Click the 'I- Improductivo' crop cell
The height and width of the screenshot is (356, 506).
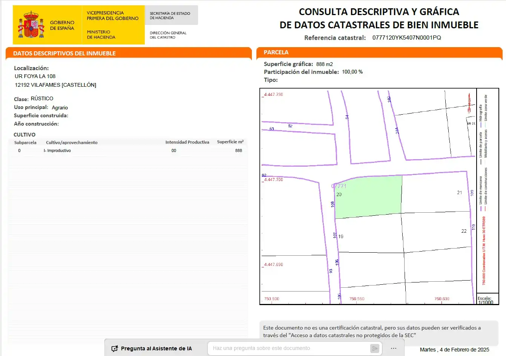57,150
